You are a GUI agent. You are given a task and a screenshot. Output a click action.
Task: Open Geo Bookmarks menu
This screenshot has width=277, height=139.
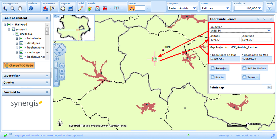click(x=248, y=135)
